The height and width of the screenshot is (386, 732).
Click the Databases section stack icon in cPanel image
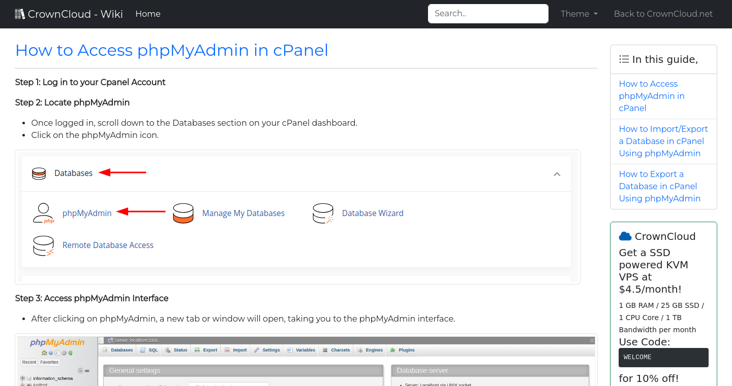click(x=39, y=173)
